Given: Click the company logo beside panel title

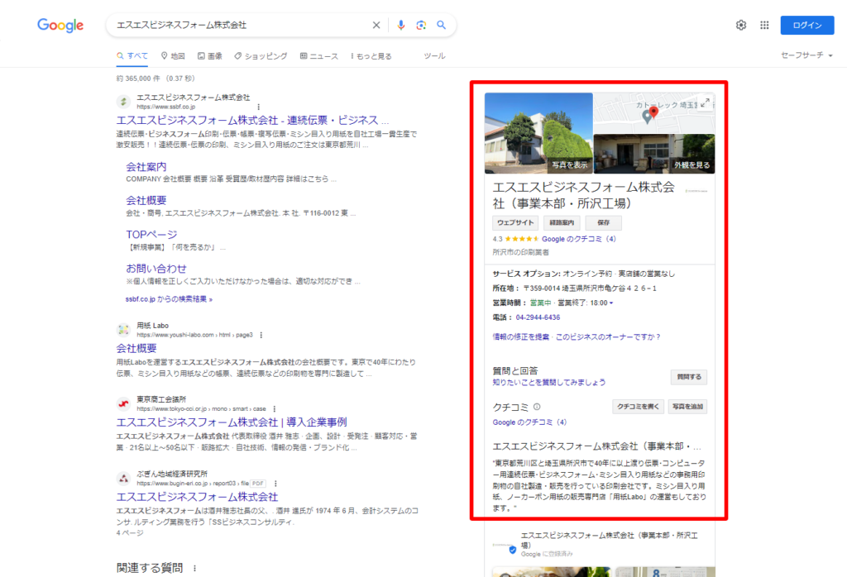Looking at the screenshot, I should tap(696, 190).
